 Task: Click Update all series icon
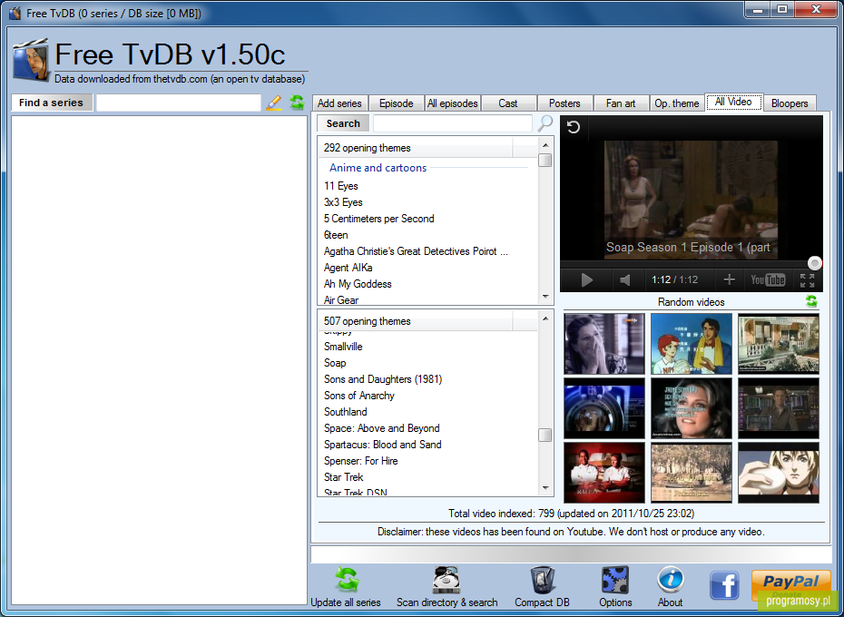click(346, 579)
